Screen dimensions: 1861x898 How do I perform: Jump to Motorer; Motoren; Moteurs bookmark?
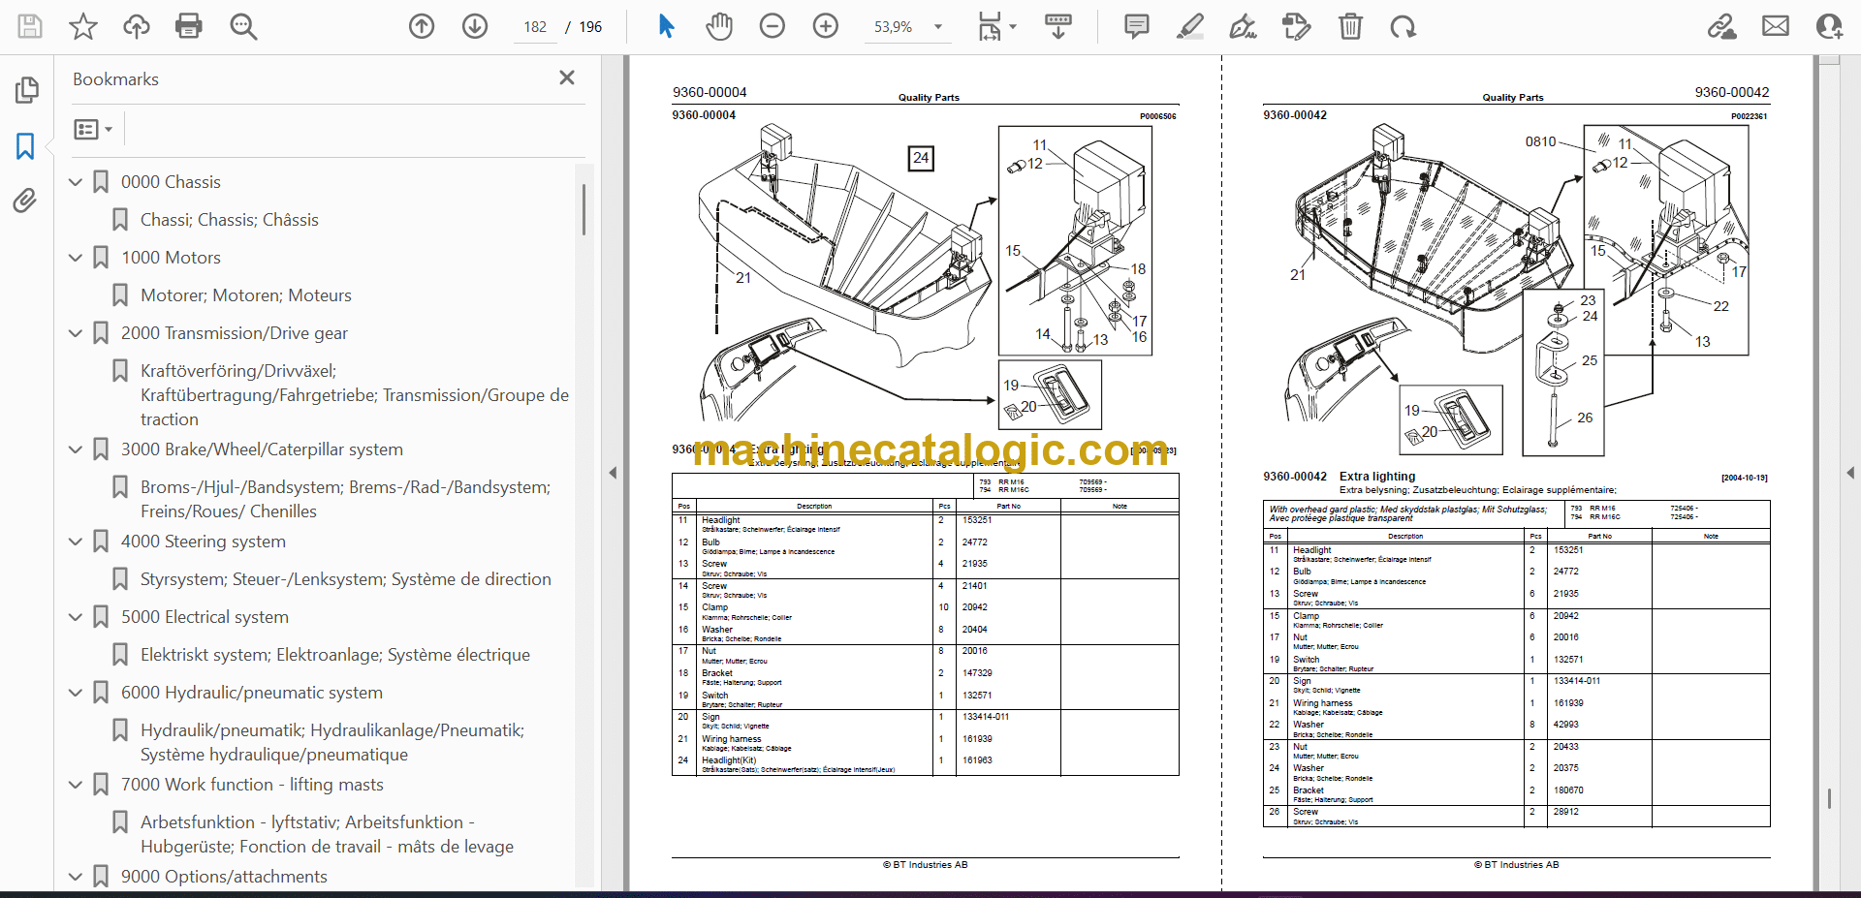(x=245, y=295)
